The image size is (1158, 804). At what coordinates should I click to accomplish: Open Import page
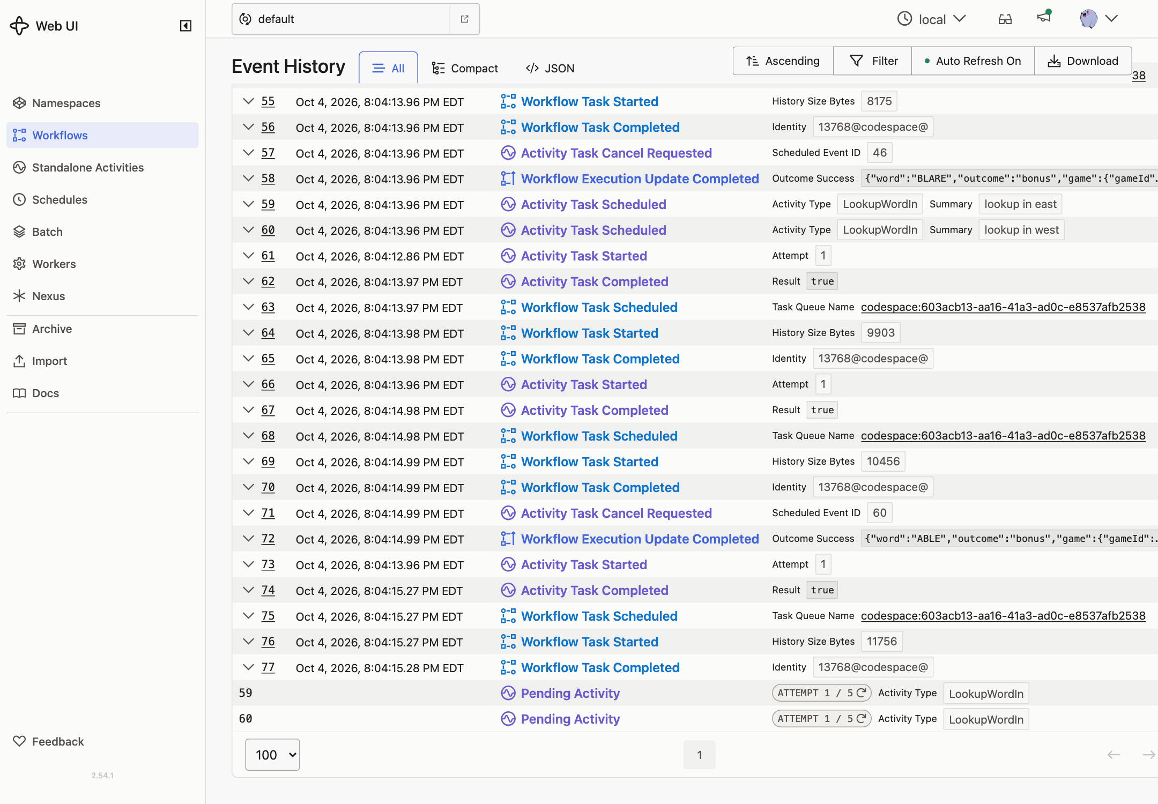pos(102,361)
